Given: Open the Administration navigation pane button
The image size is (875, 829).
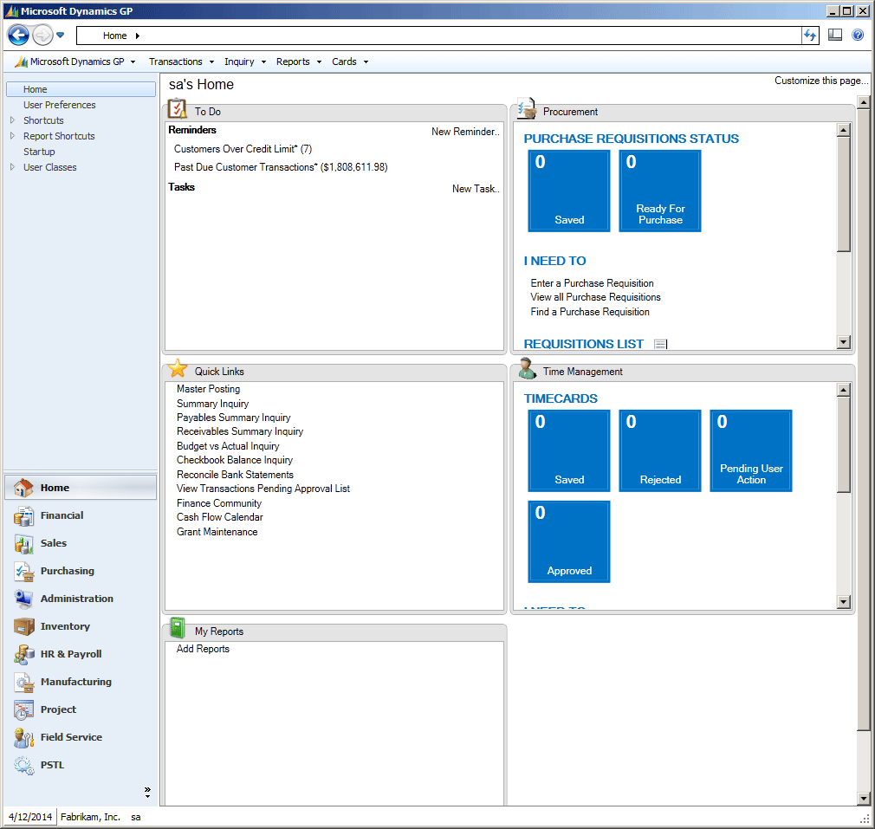Looking at the screenshot, I should click(81, 599).
